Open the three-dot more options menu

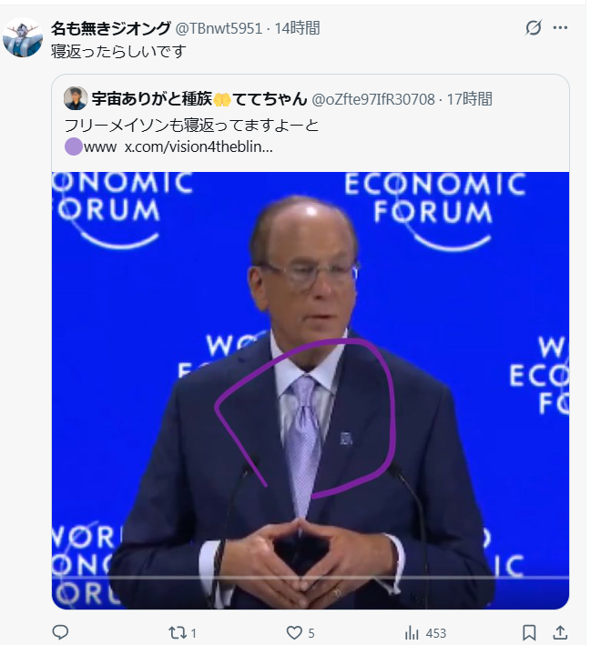560,28
